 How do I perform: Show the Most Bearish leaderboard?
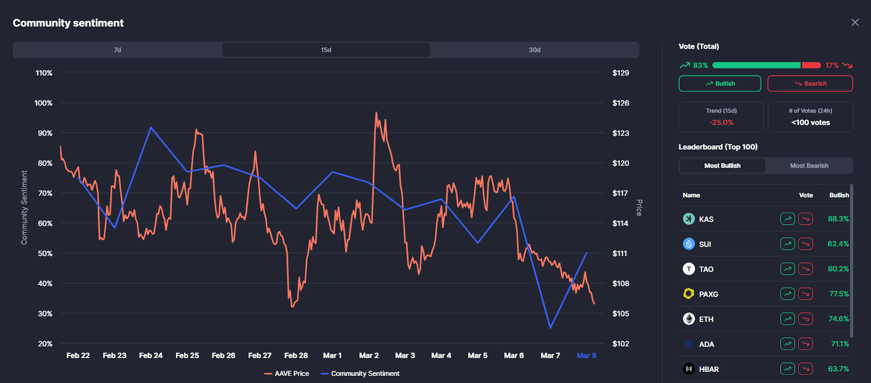point(809,166)
